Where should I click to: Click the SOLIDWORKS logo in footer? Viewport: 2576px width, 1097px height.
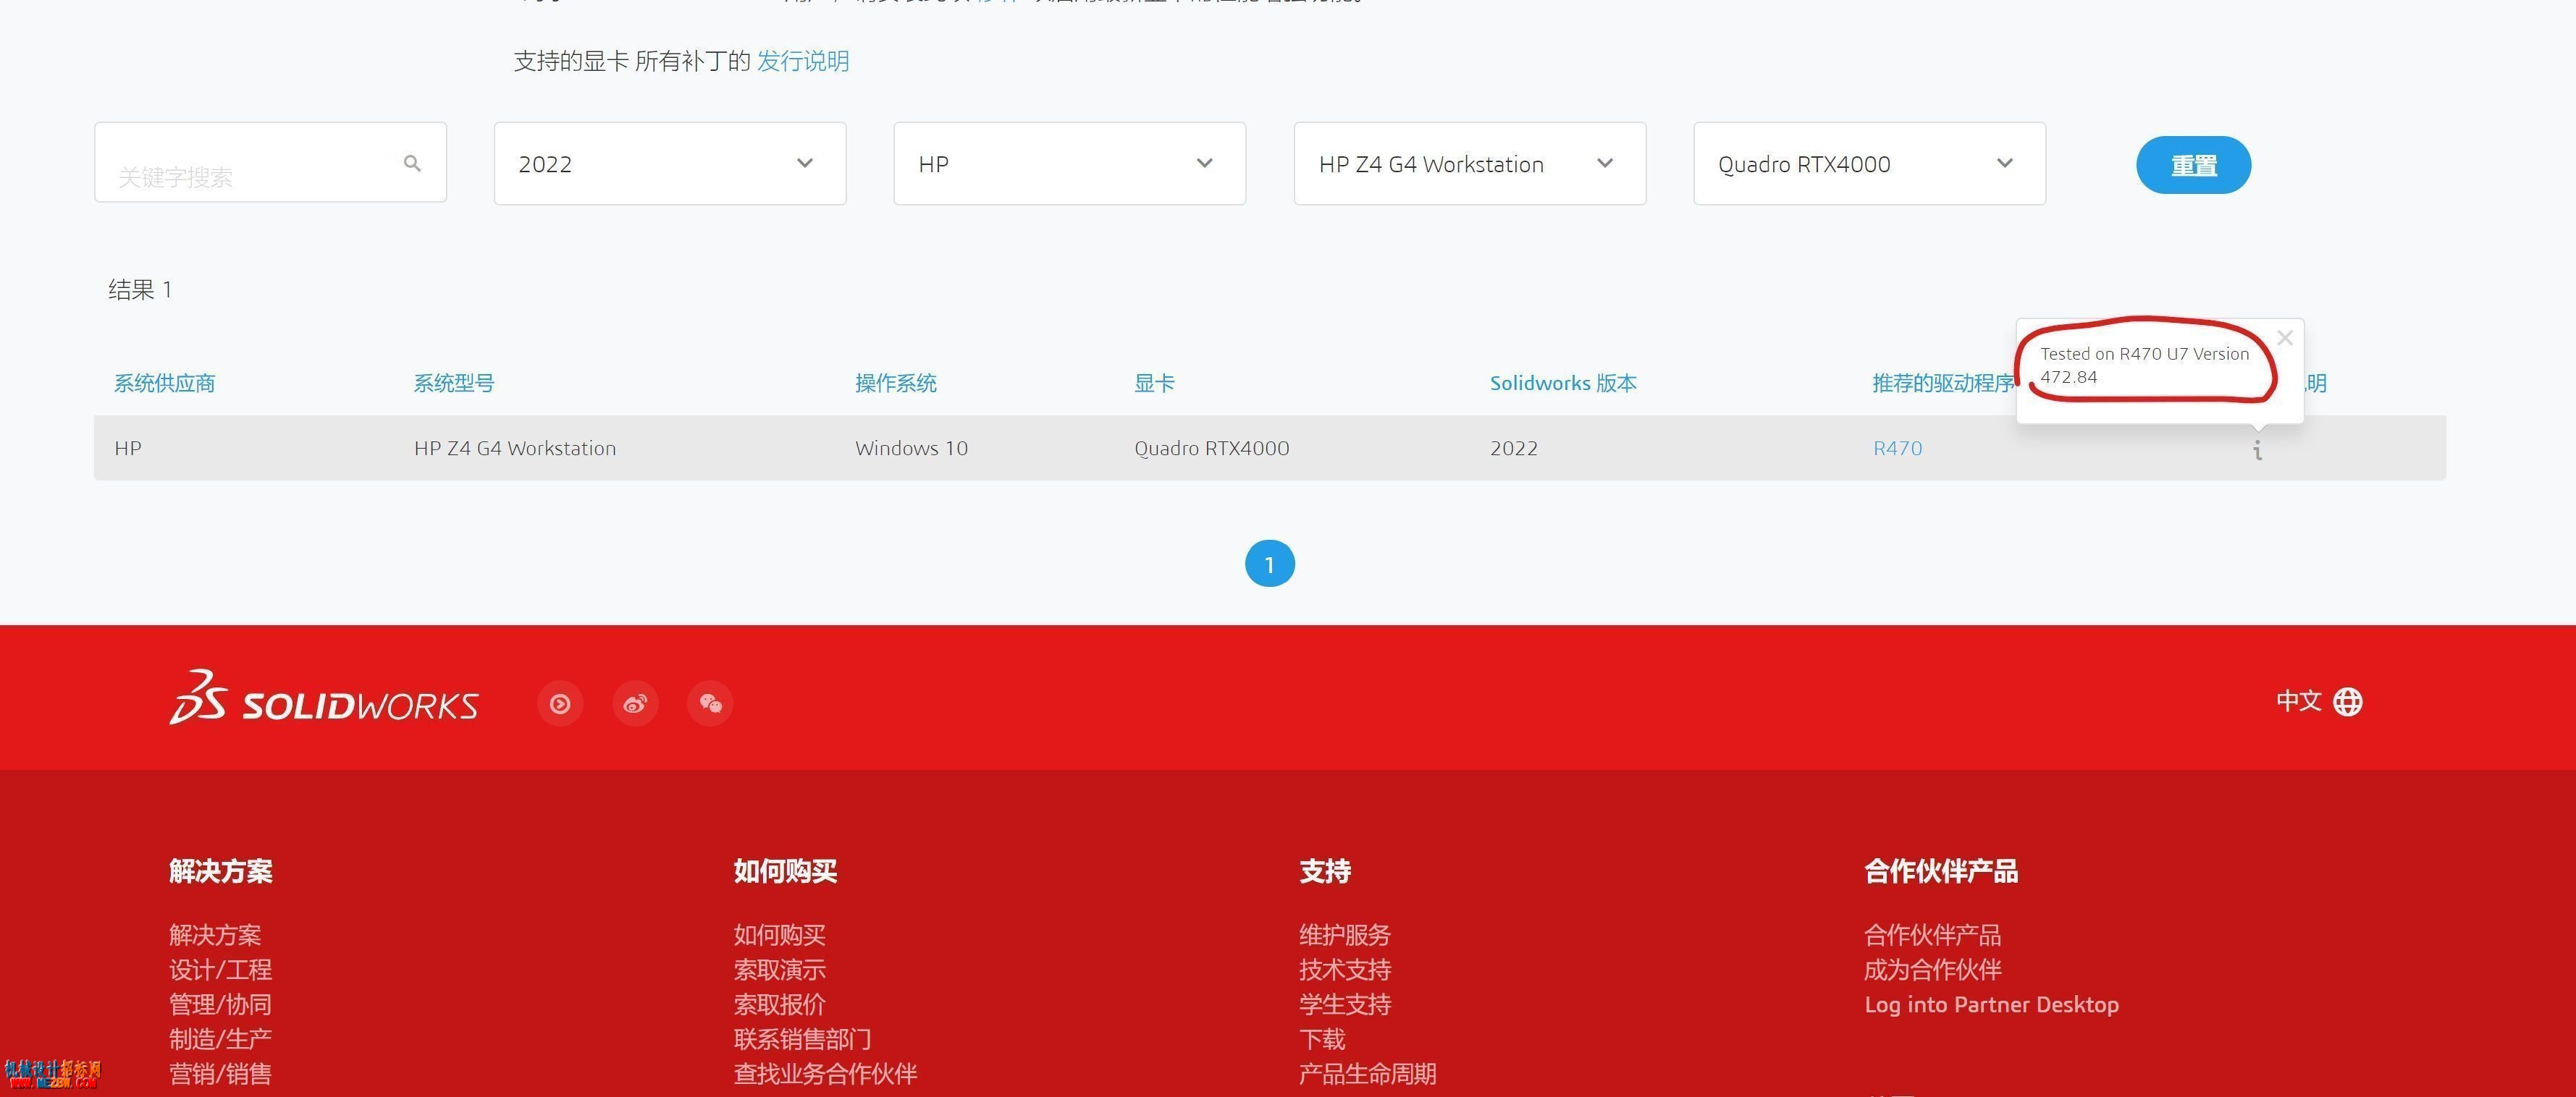[324, 698]
